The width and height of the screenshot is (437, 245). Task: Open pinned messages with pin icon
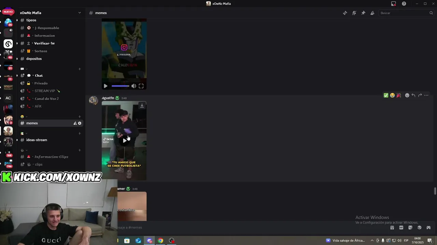tap(363, 13)
